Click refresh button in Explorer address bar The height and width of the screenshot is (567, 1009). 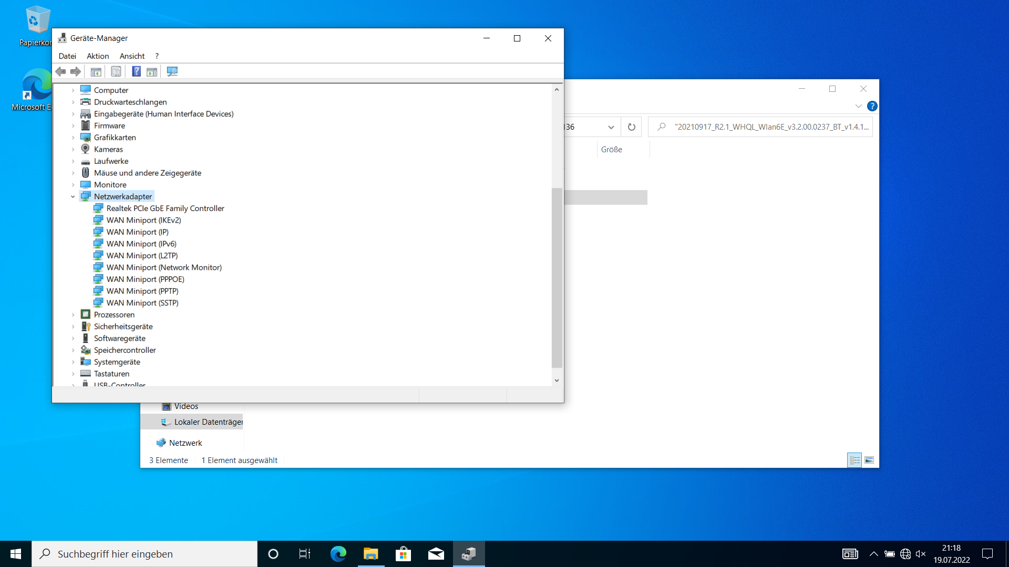coord(631,127)
